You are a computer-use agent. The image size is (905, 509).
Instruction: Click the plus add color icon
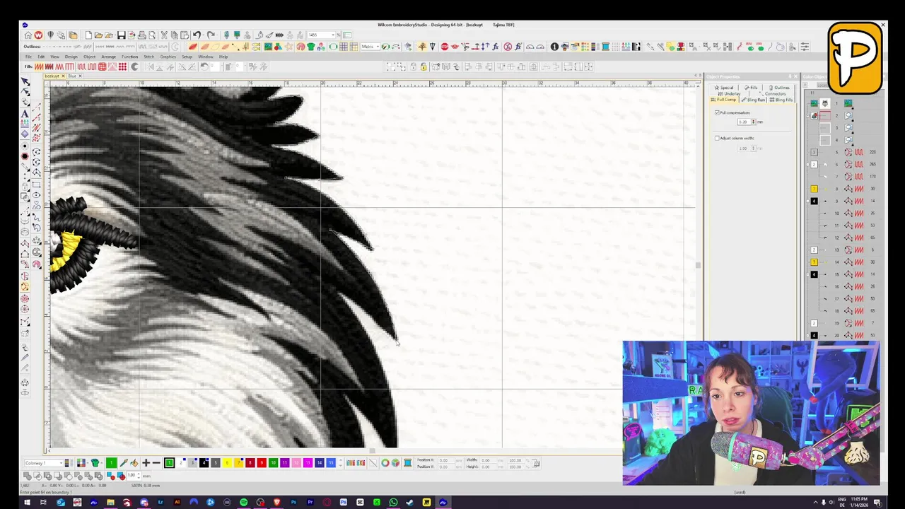point(146,463)
